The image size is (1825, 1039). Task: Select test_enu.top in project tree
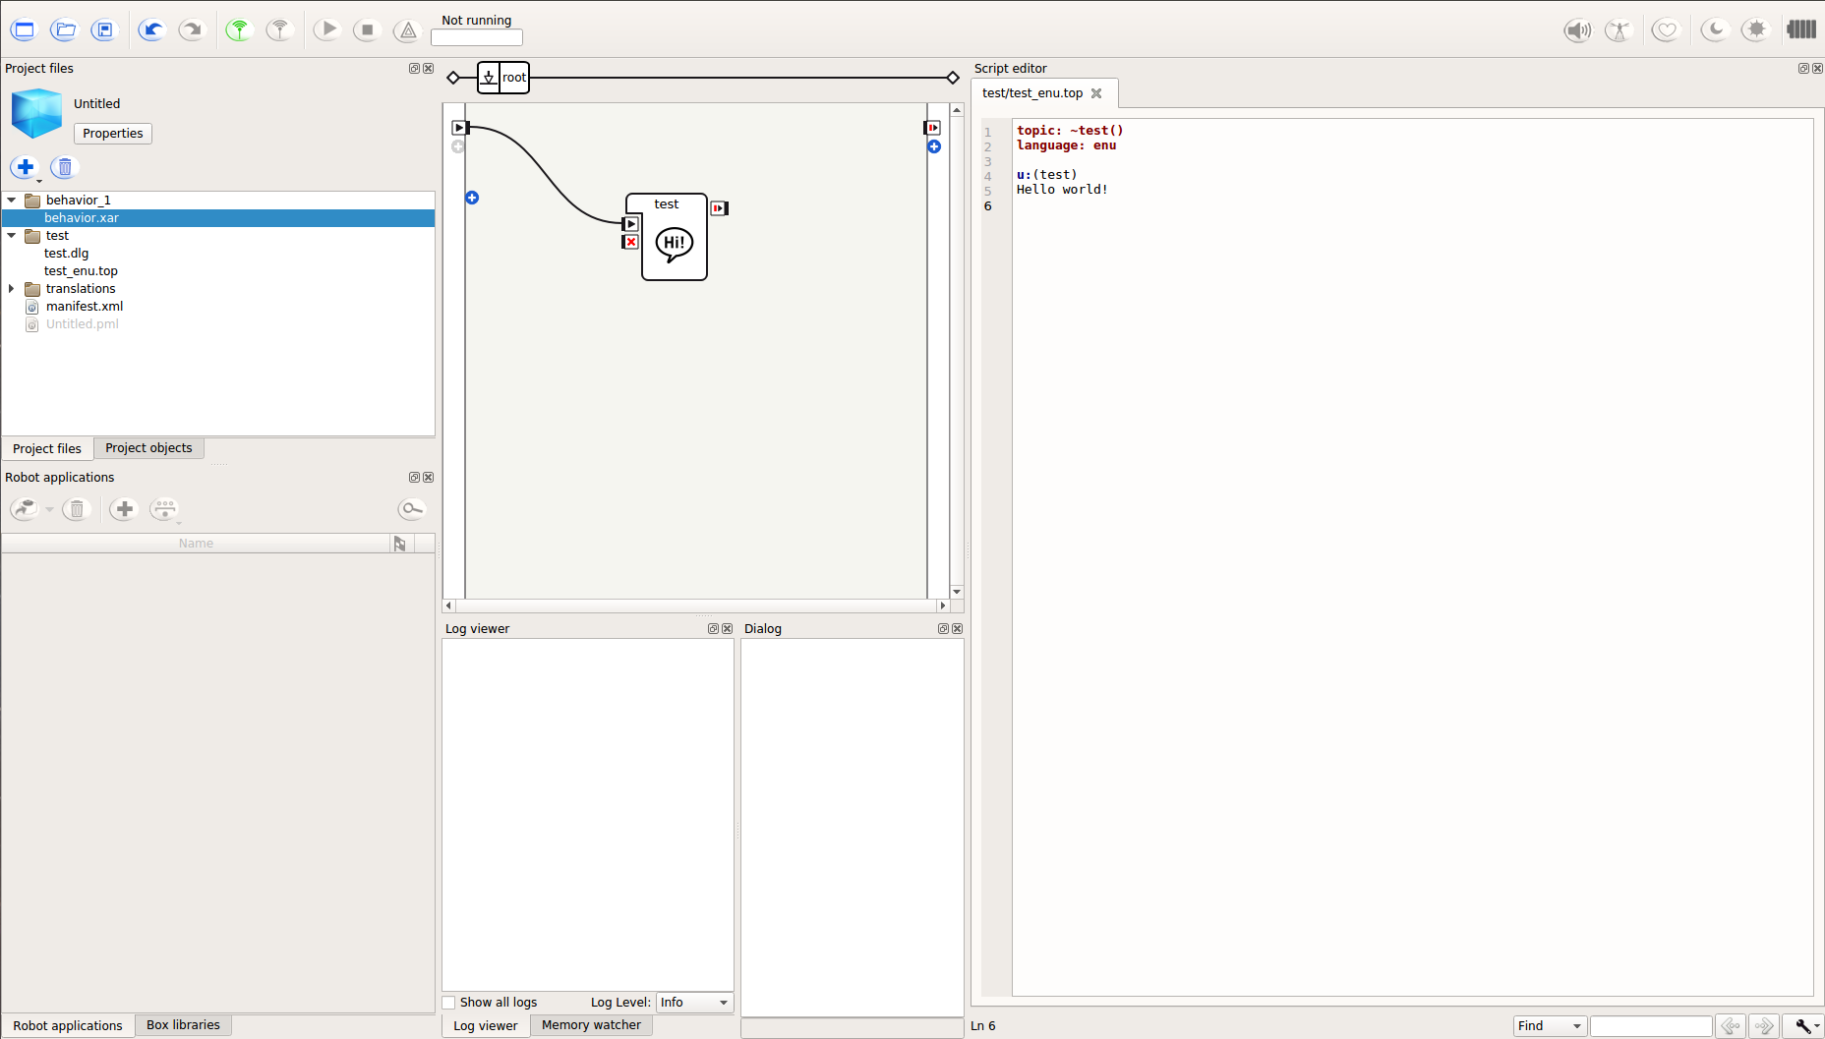click(81, 271)
